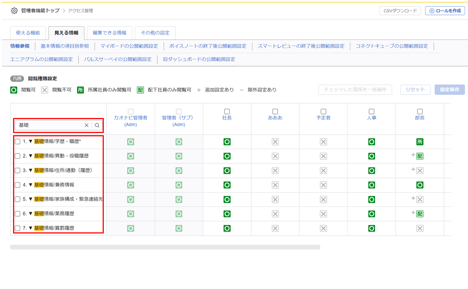Click the CSVダウンロード button
Viewport: 468px width, 289px height.
pyautogui.click(x=400, y=11)
